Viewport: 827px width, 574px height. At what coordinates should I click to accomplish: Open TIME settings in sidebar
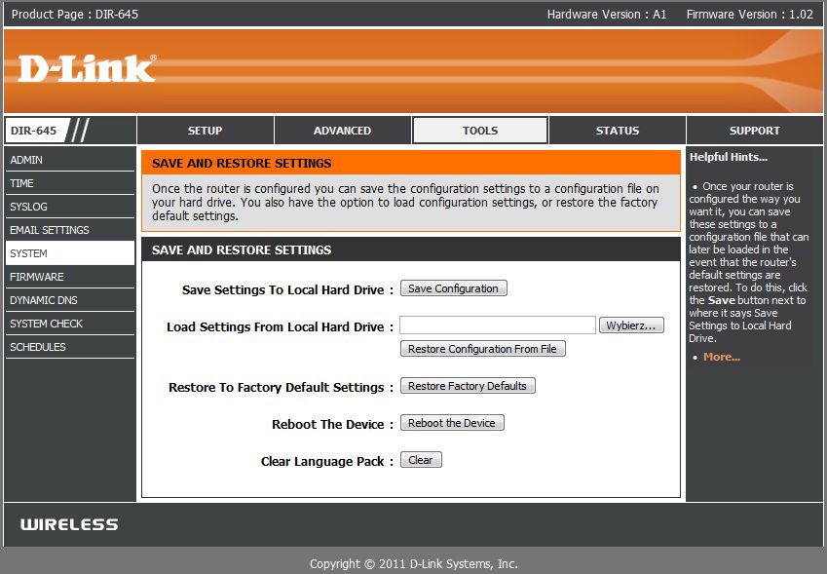[69, 183]
